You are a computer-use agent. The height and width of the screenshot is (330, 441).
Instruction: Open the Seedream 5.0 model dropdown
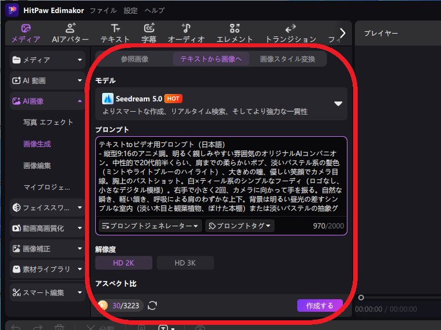pos(221,104)
